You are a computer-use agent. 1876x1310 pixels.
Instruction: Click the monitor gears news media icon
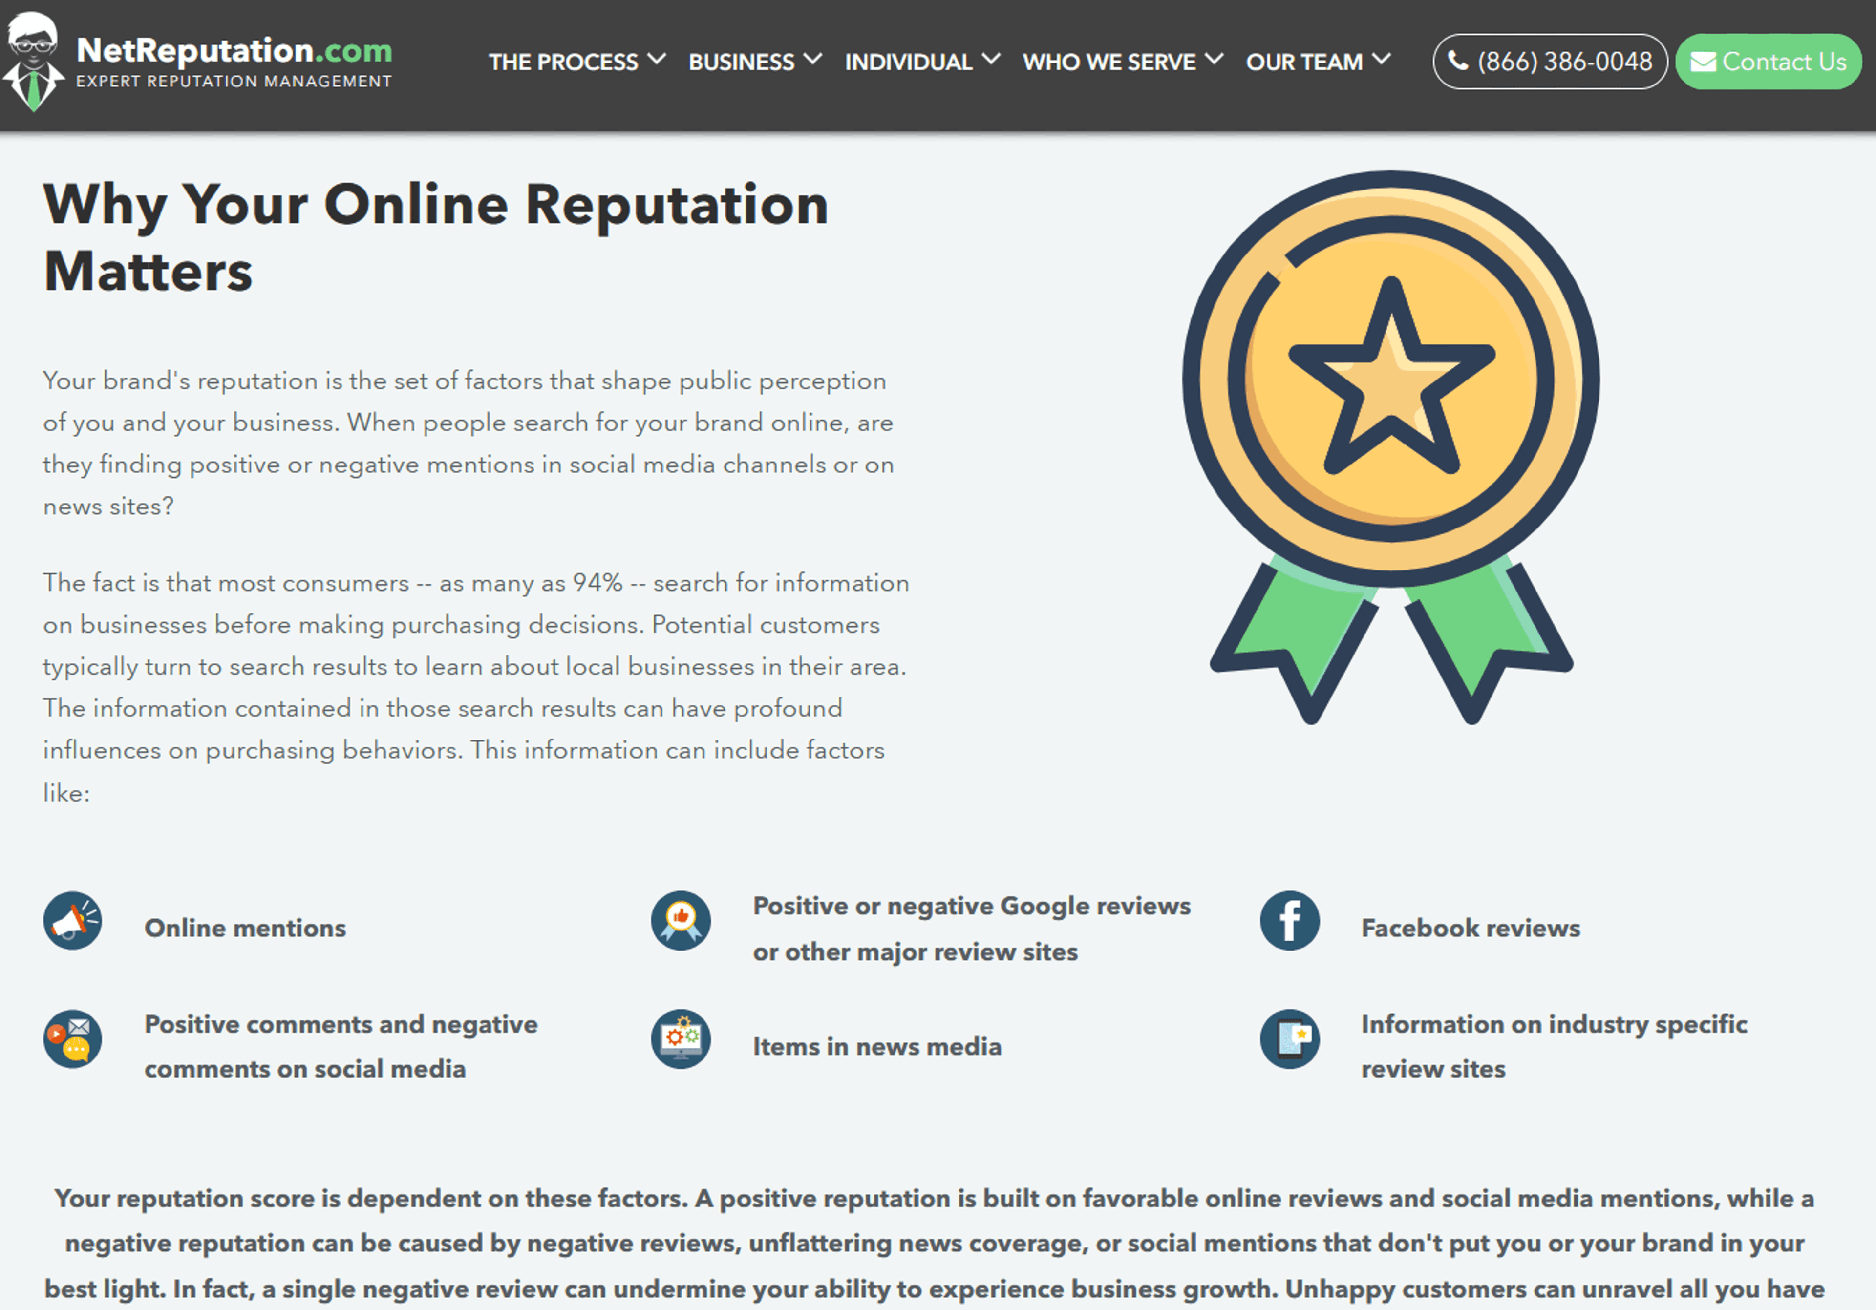(681, 1039)
